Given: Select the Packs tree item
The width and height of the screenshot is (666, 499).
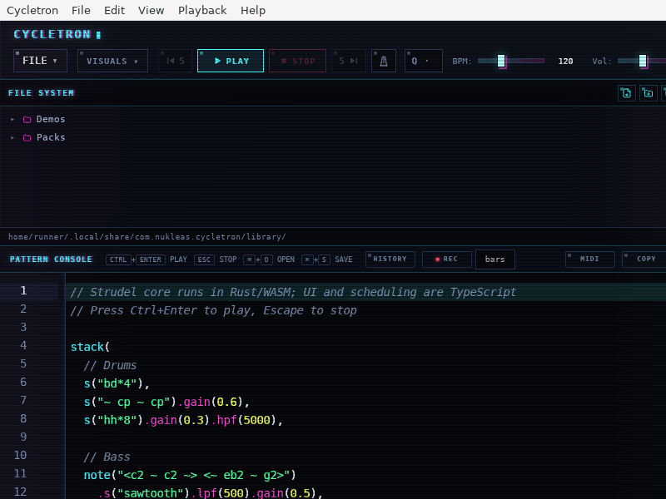Looking at the screenshot, I should [x=51, y=137].
